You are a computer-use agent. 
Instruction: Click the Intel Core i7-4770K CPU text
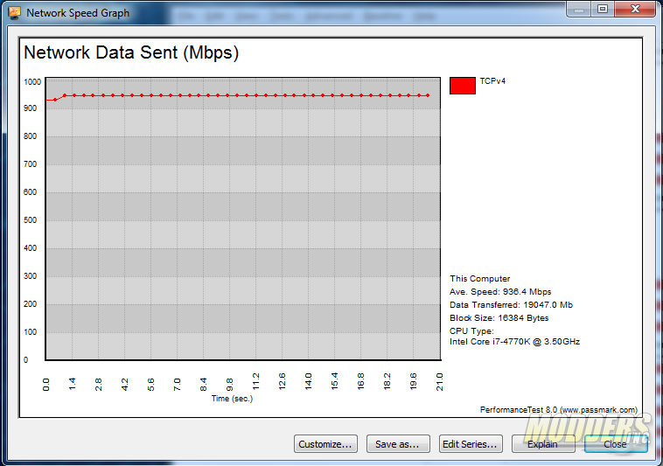pyautogui.click(x=515, y=342)
